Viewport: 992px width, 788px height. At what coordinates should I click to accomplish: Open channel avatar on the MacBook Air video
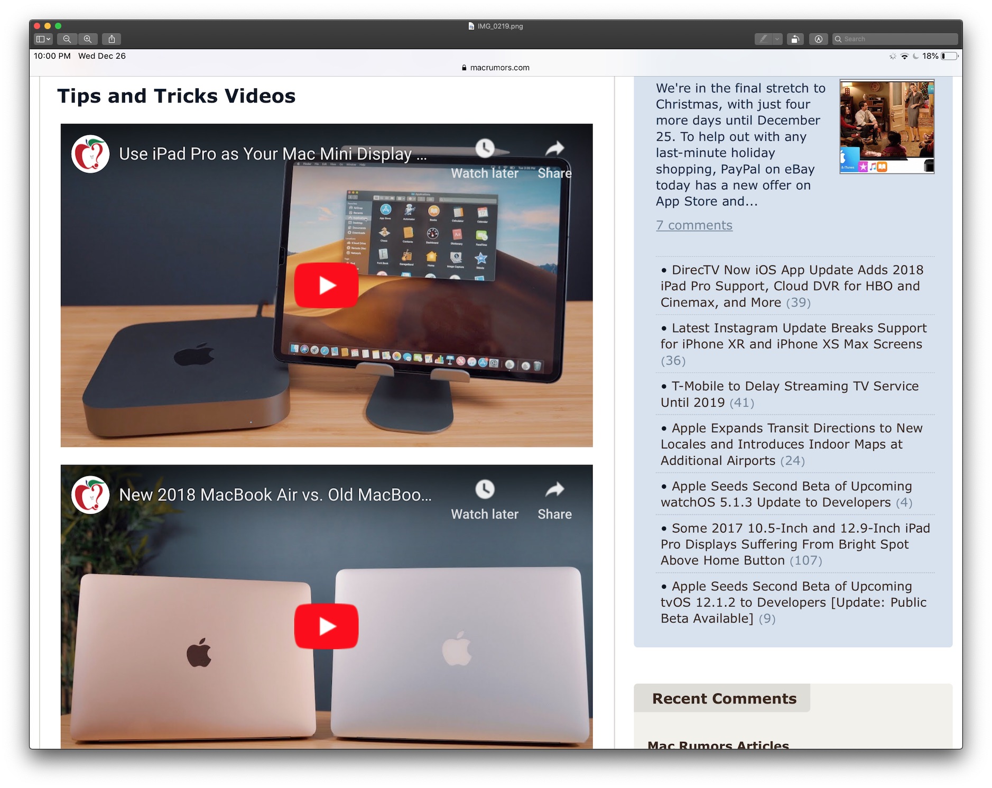90,495
